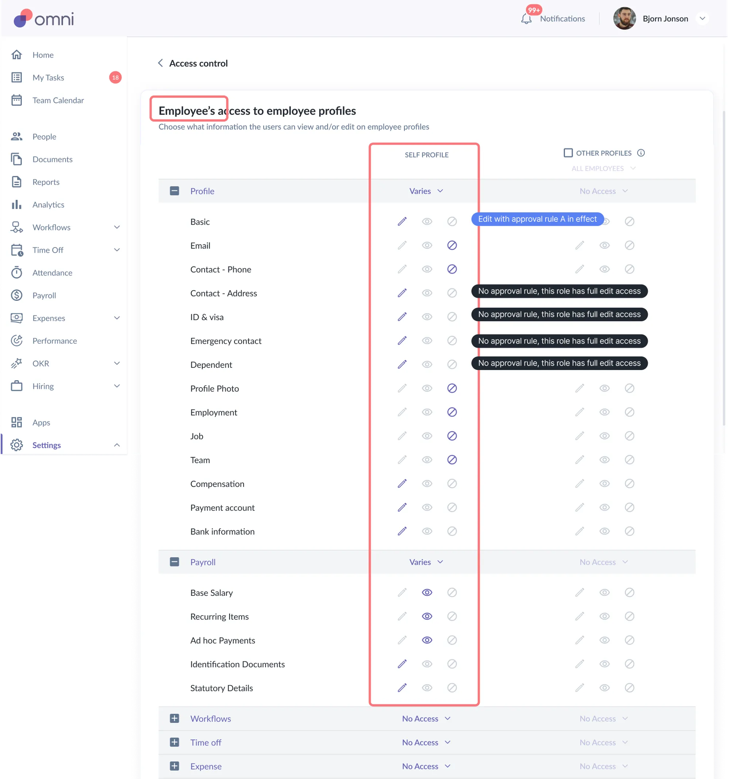This screenshot has width=729, height=779.
Task: Open People in the sidebar
Action: click(x=44, y=136)
